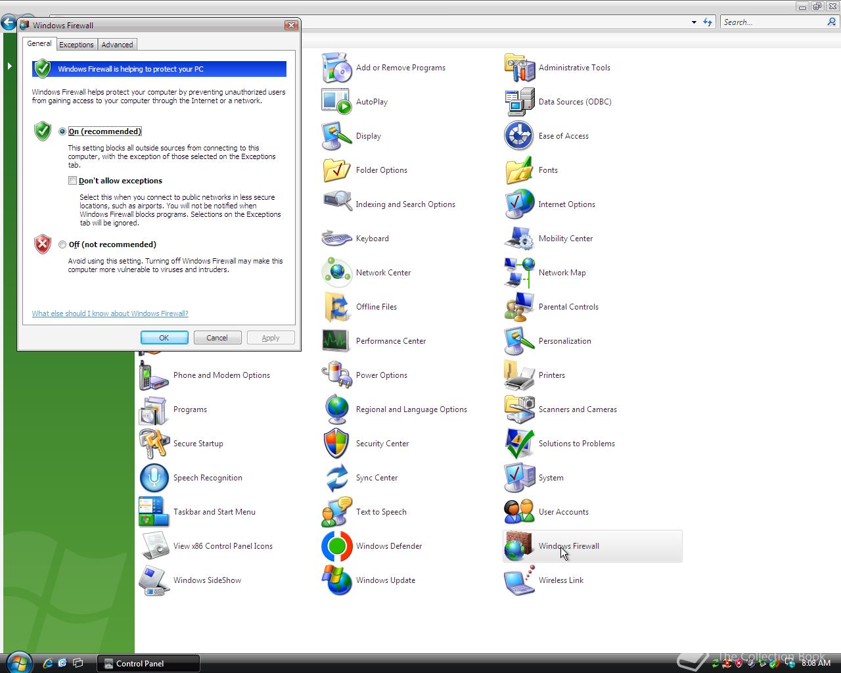Open the Administrative Tools icon

coord(519,68)
